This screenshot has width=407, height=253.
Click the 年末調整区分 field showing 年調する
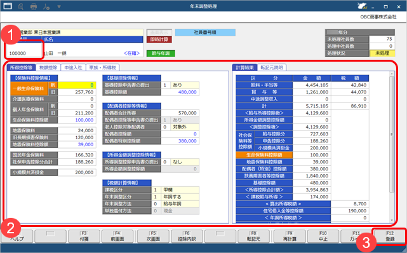(x=180, y=197)
